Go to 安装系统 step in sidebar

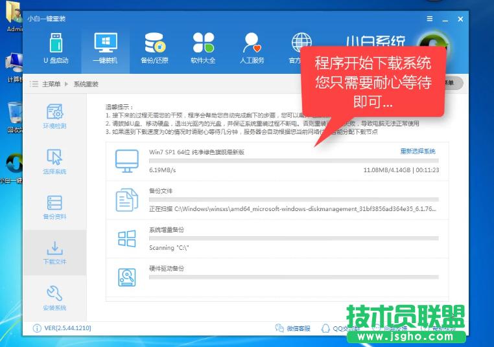click(54, 298)
